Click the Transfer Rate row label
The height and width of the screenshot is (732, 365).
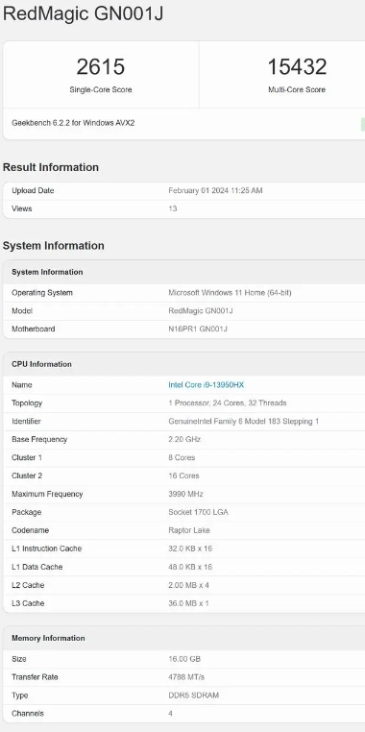click(35, 677)
